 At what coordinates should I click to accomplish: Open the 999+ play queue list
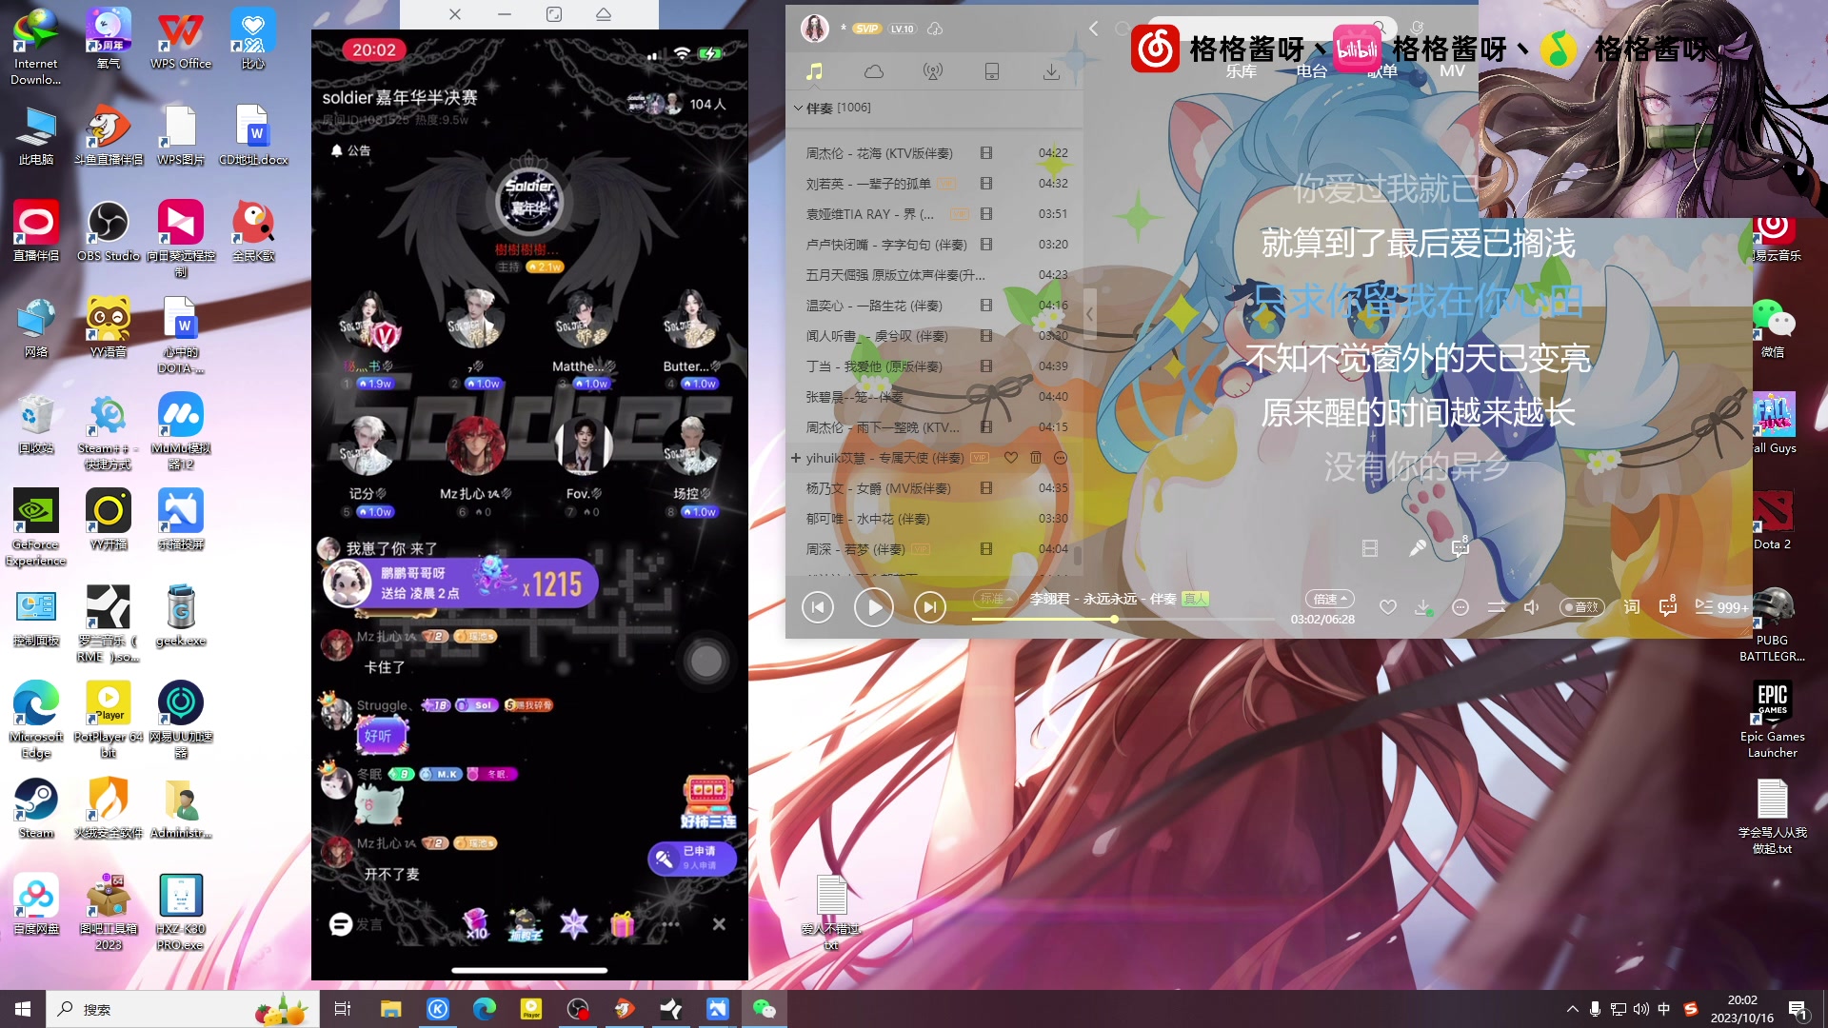coord(1720,606)
